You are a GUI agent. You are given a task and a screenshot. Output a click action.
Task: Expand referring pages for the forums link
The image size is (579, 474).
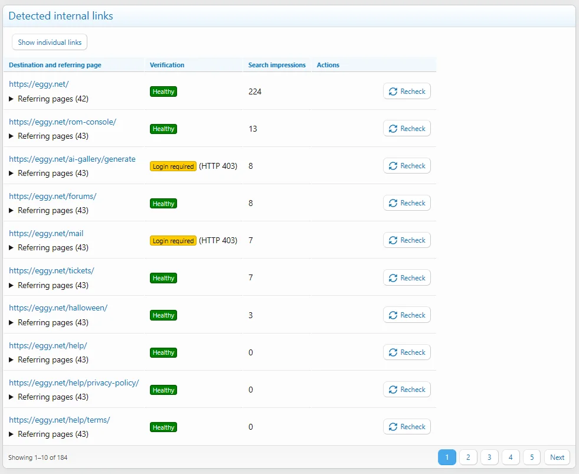[x=48, y=211]
